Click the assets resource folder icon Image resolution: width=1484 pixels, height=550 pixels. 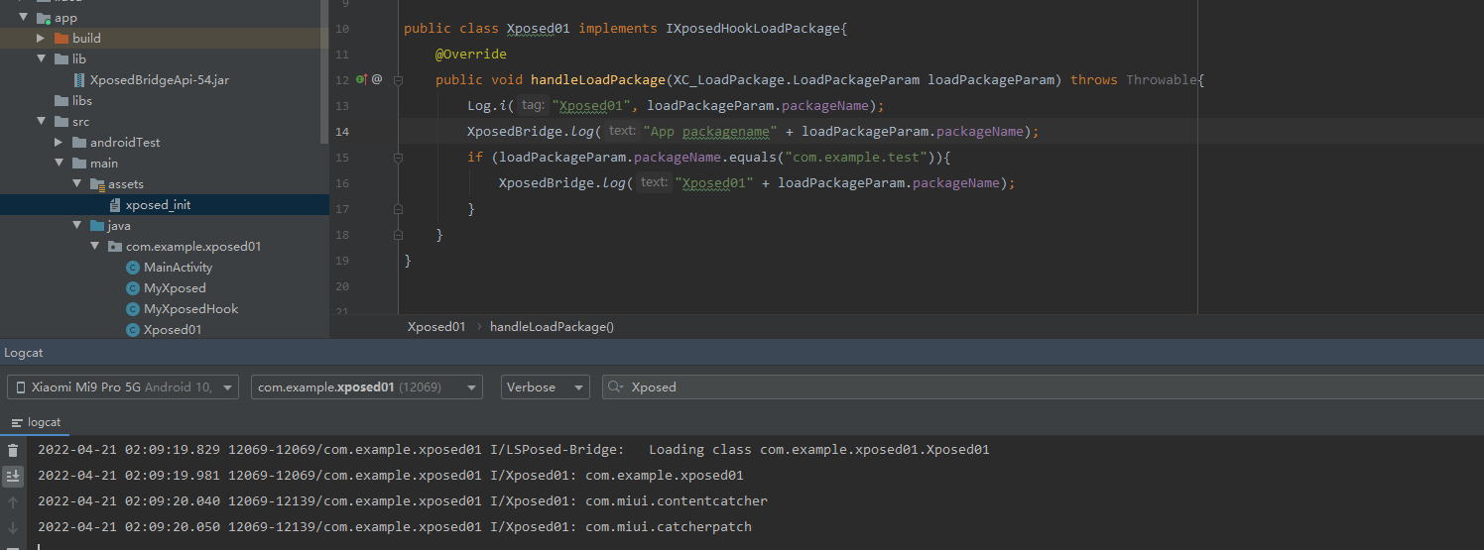(97, 184)
